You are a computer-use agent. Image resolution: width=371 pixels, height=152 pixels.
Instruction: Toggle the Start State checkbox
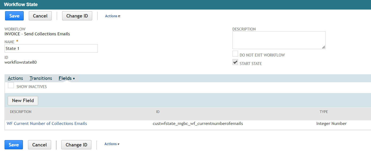click(x=235, y=62)
